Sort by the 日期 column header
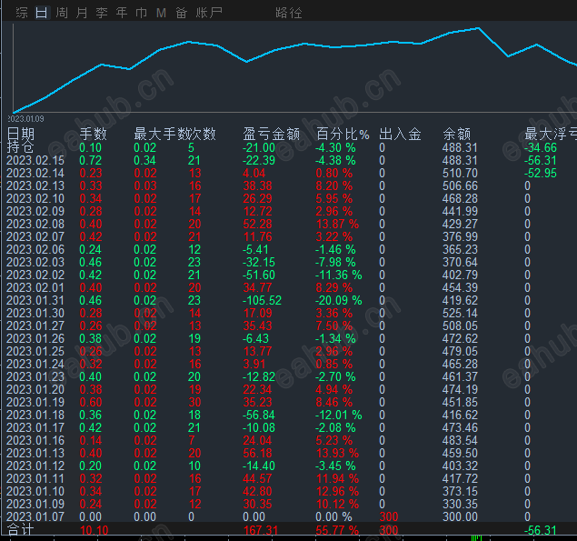577x541 pixels. pyautogui.click(x=21, y=134)
